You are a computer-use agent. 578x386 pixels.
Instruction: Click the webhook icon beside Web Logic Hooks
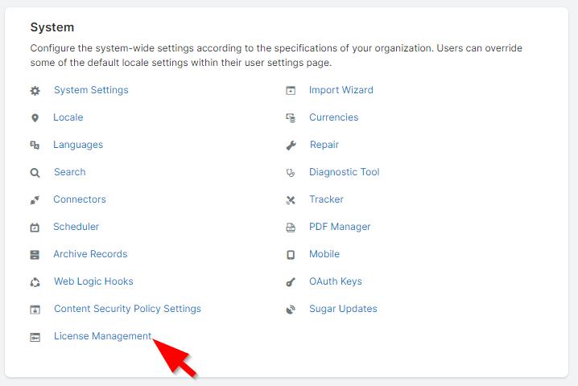pyautogui.click(x=35, y=282)
